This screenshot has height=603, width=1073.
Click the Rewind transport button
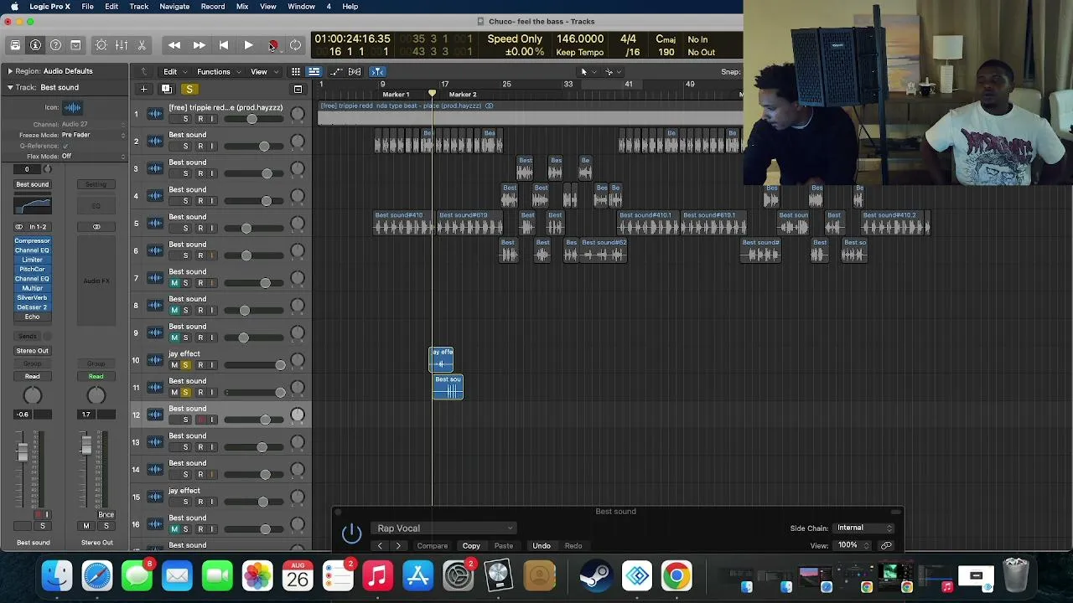click(x=174, y=45)
